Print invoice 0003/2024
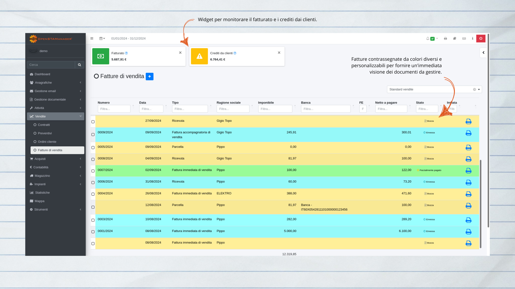Viewport: 515px width, 289px height. coord(468,220)
